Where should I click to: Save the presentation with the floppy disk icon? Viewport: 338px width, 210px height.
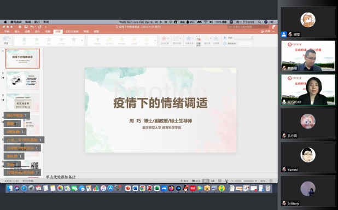pyautogui.click(x=26, y=27)
